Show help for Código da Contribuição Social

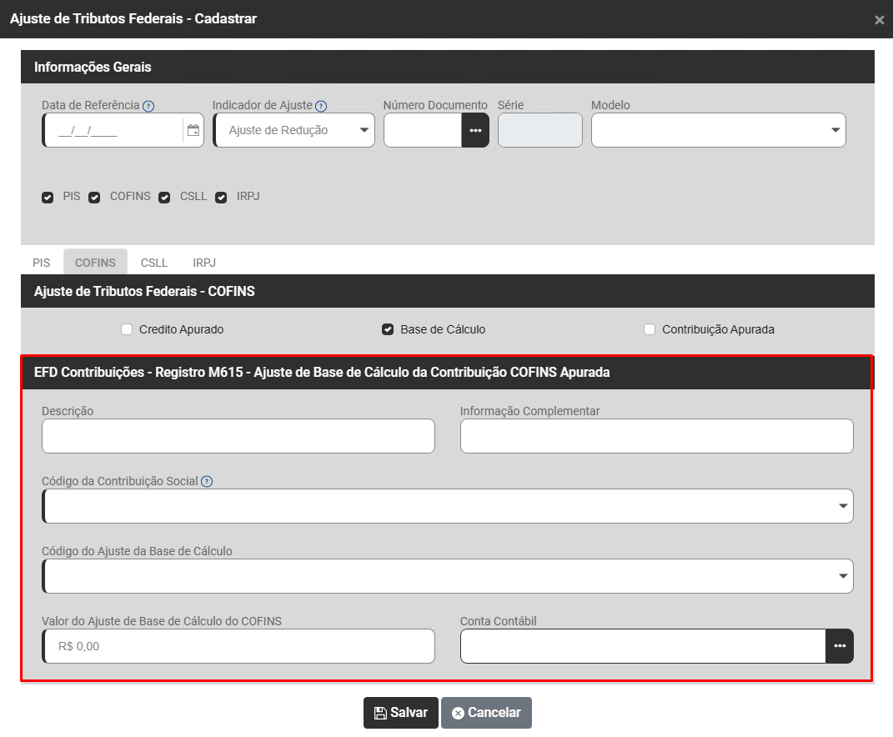[207, 481]
